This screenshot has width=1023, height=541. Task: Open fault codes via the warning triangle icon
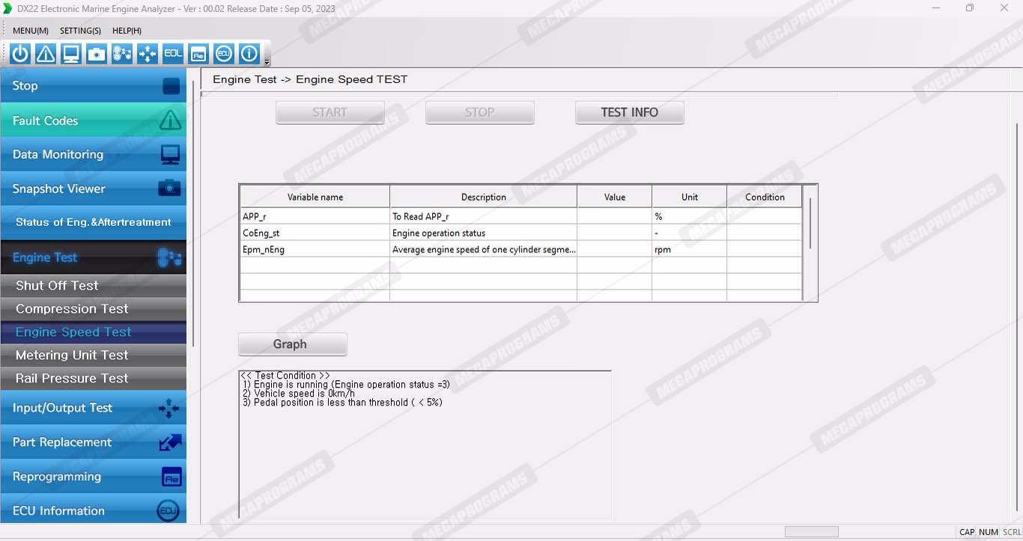(x=46, y=54)
